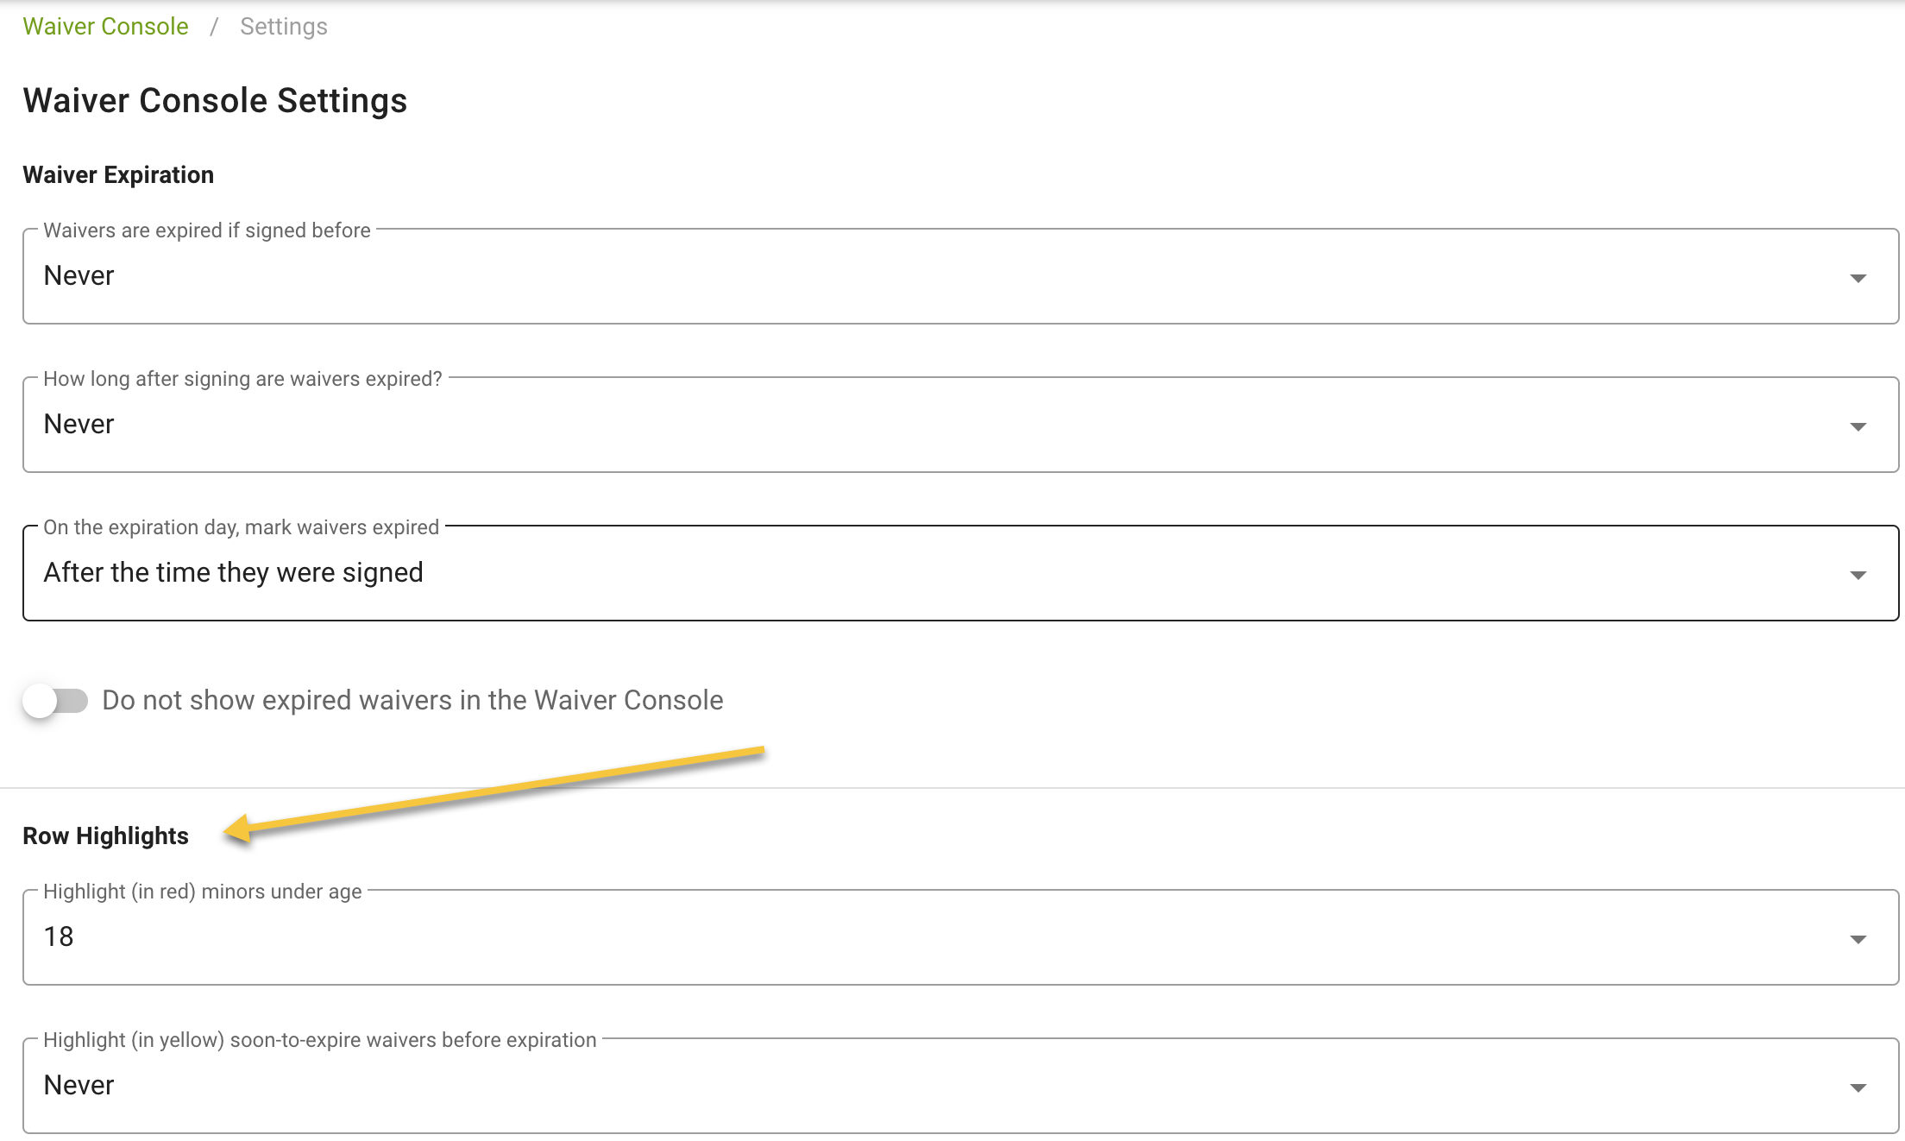Open the Waiver Console breadcrumb link
The image size is (1905, 1141).
click(x=104, y=26)
